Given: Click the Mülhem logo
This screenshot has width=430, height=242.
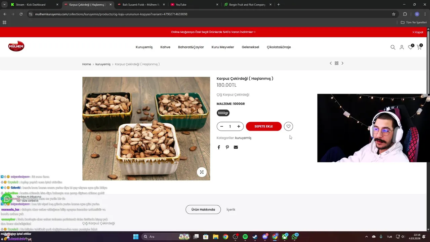Looking at the screenshot, I should (x=16, y=46).
